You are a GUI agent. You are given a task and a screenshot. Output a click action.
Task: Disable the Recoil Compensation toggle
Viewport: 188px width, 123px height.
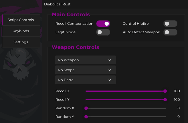point(103,24)
